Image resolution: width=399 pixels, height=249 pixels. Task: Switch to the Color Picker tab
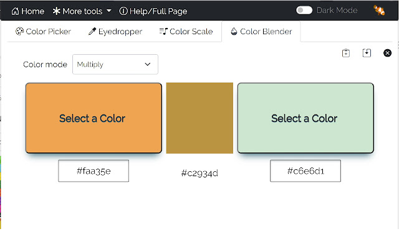(43, 32)
